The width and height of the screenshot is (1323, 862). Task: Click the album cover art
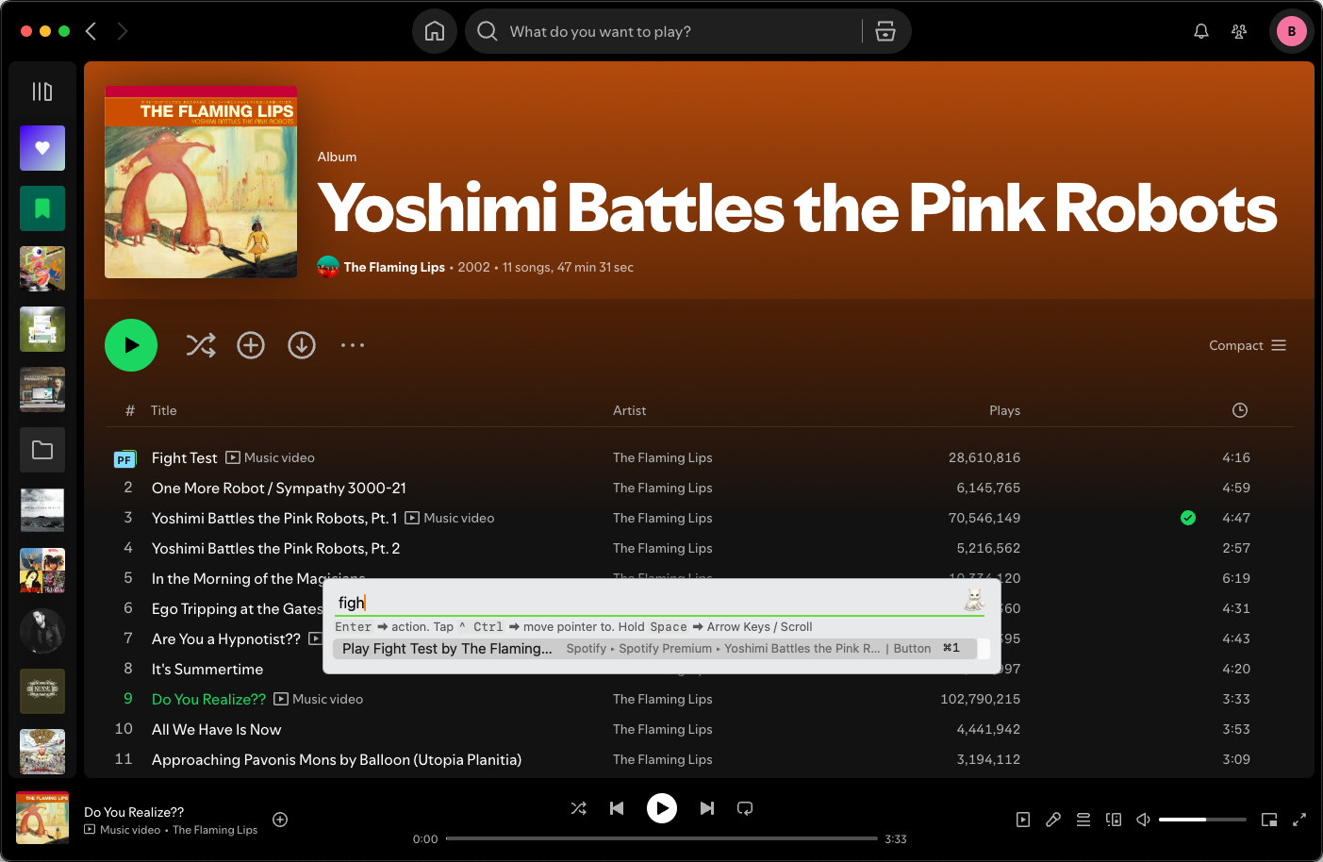pos(201,182)
